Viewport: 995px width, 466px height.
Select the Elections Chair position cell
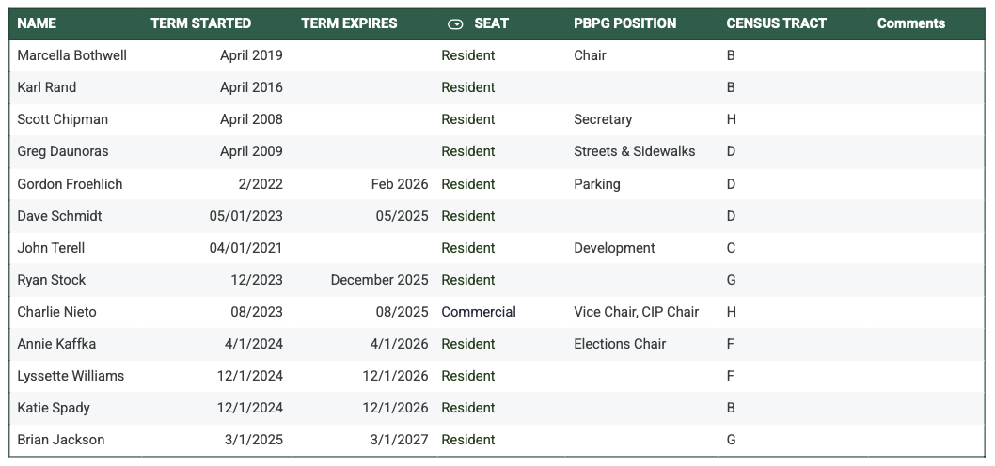click(641, 344)
